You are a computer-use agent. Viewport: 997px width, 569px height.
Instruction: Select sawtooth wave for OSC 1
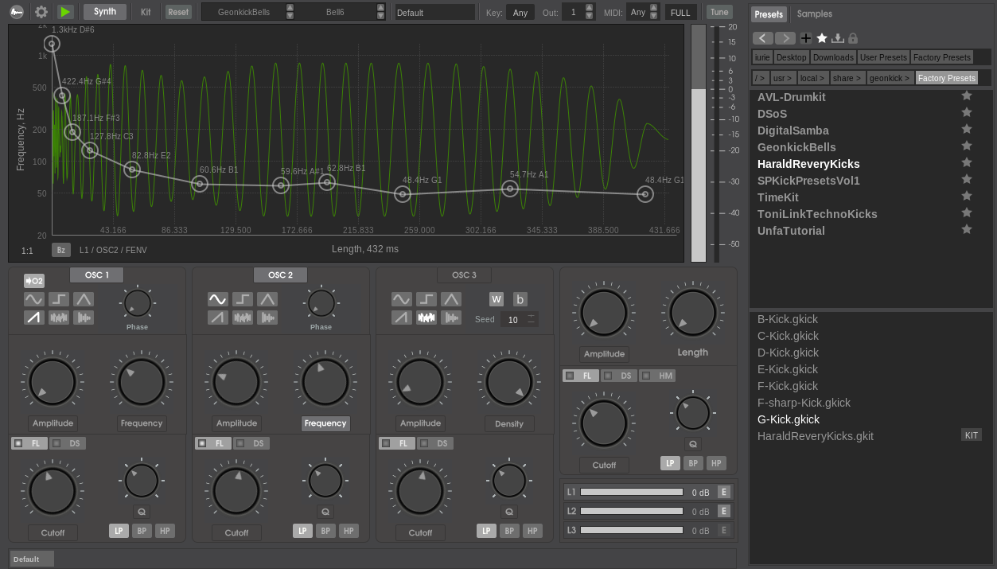pyautogui.click(x=34, y=318)
